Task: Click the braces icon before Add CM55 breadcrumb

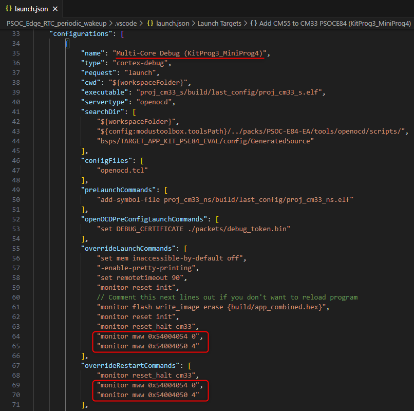Action: [254, 23]
